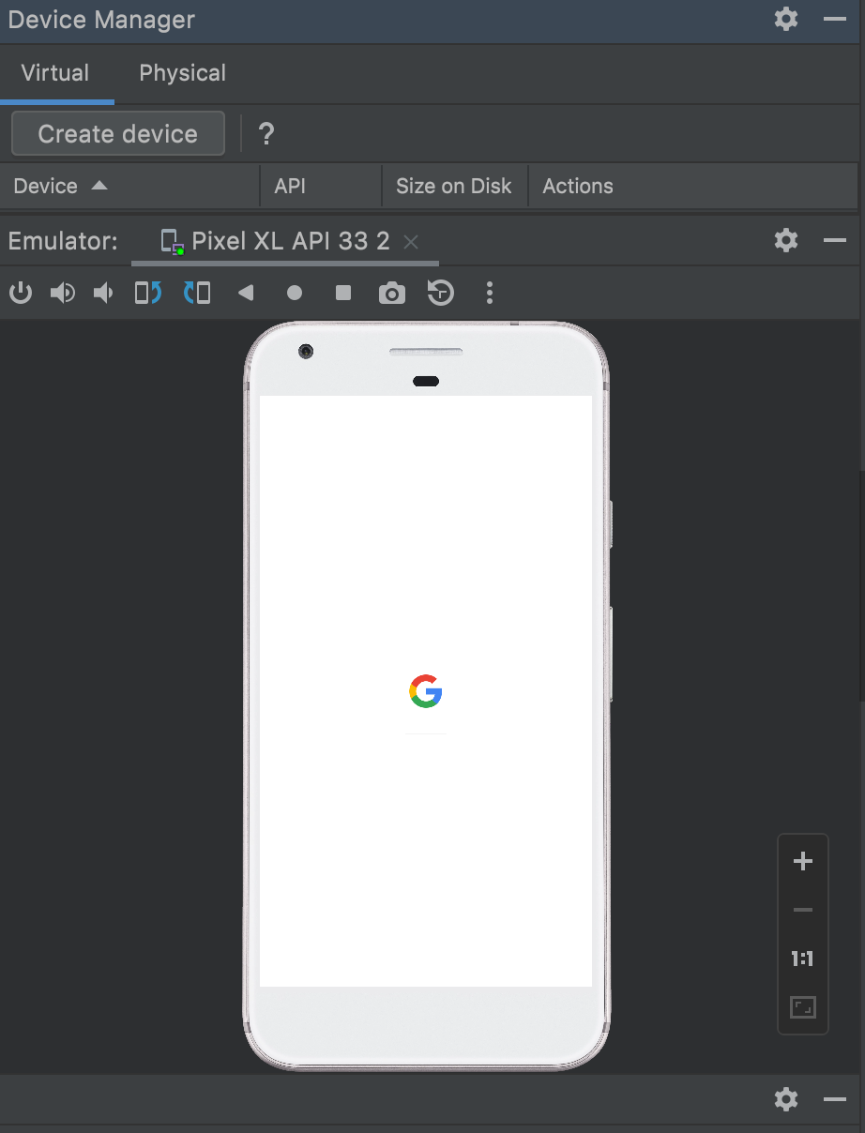865x1133 pixels.
Task: Open Device Manager help question mark
Action: (x=266, y=134)
